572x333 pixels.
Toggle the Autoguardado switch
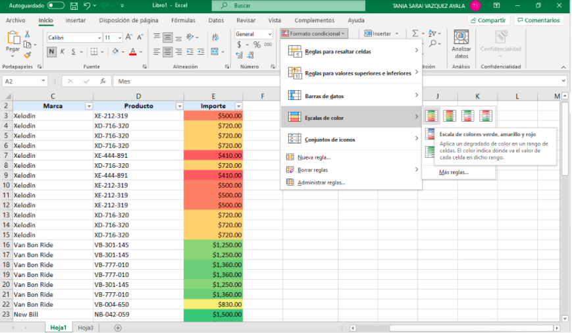(55, 5)
